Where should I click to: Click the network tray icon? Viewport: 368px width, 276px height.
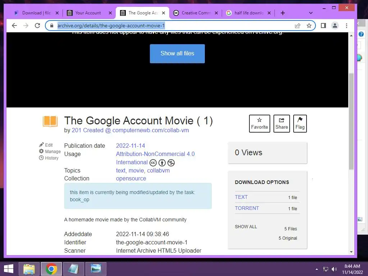tap(326, 269)
